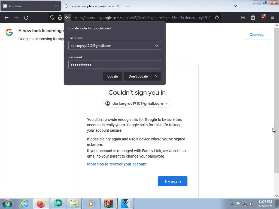The height and width of the screenshot is (209, 279).
Task: Open the uBlock extension icon showing 13
Action: [263, 17]
